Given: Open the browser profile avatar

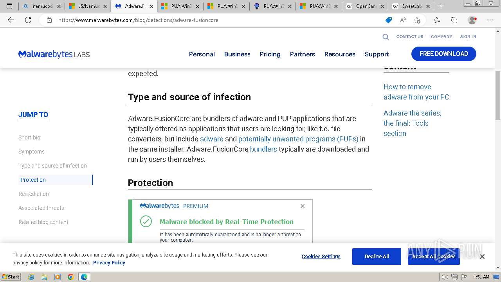Looking at the screenshot, I should [x=472, y=20].
